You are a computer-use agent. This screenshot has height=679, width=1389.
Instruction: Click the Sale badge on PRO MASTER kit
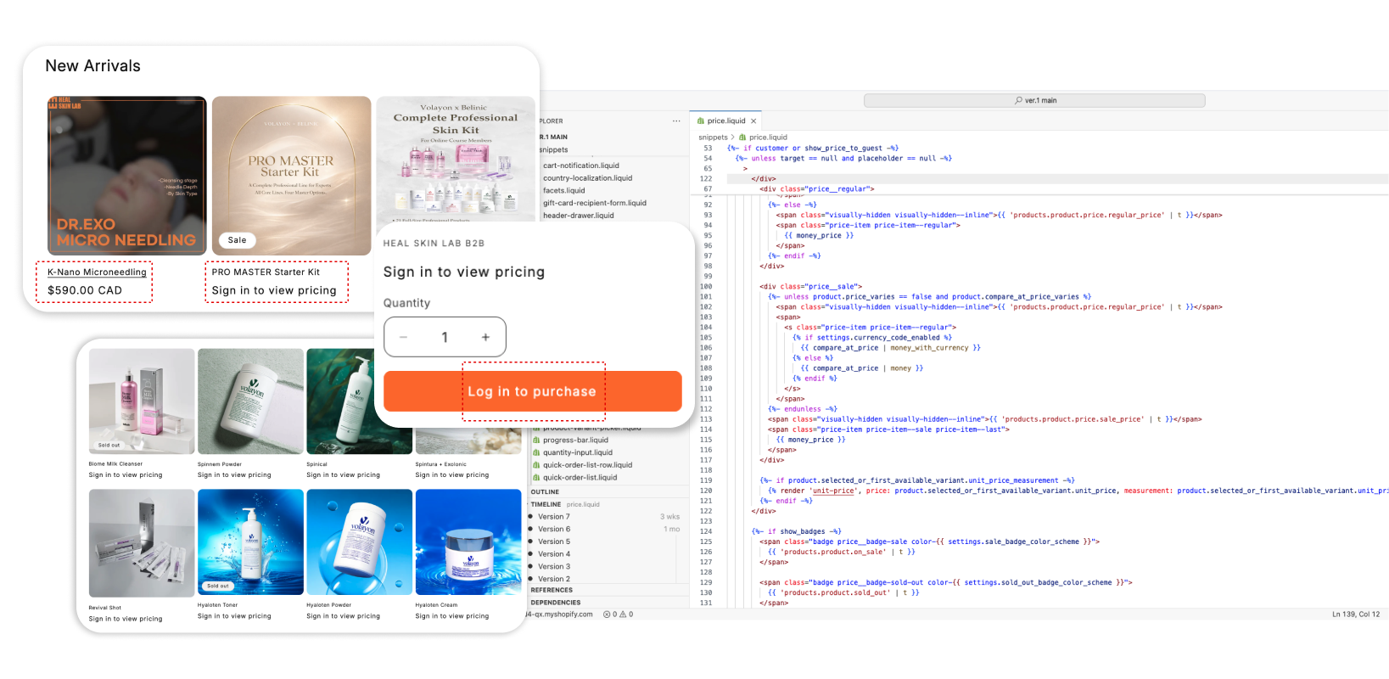pos(237,240)
